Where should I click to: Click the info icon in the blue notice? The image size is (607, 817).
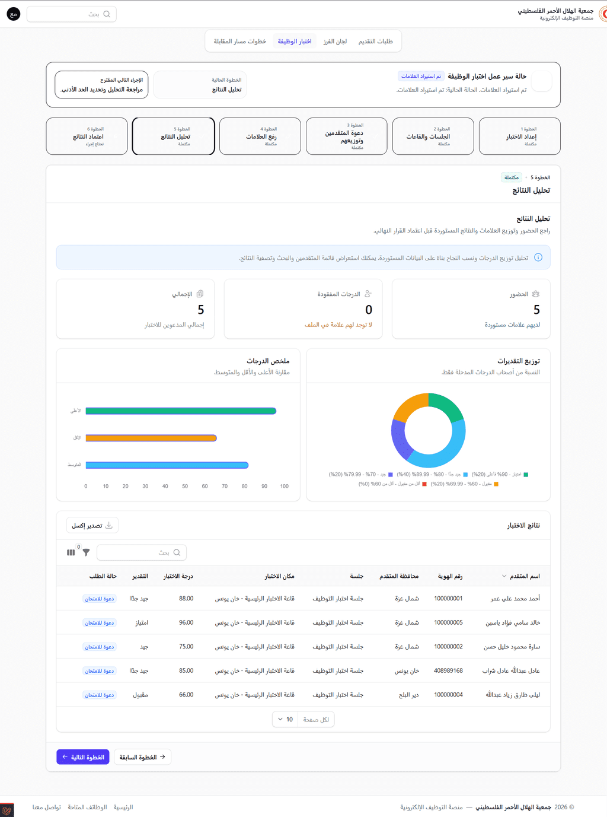click(x=538, y=258)
